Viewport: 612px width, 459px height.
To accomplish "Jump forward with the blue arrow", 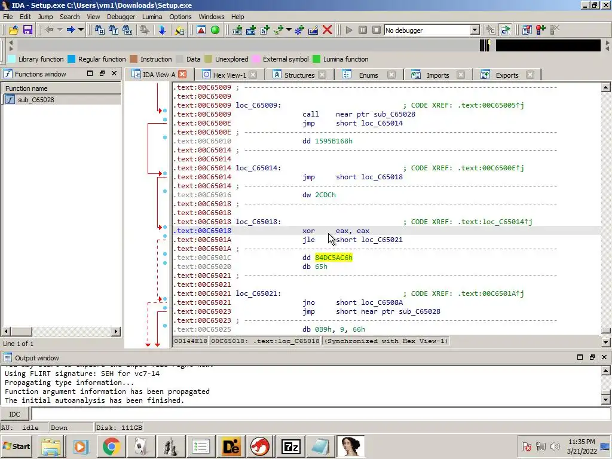I will tap(71, 30).
